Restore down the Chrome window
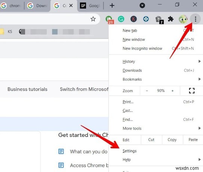Image resolution: width=203 pixels, height=172 pixels. [177, 4]
